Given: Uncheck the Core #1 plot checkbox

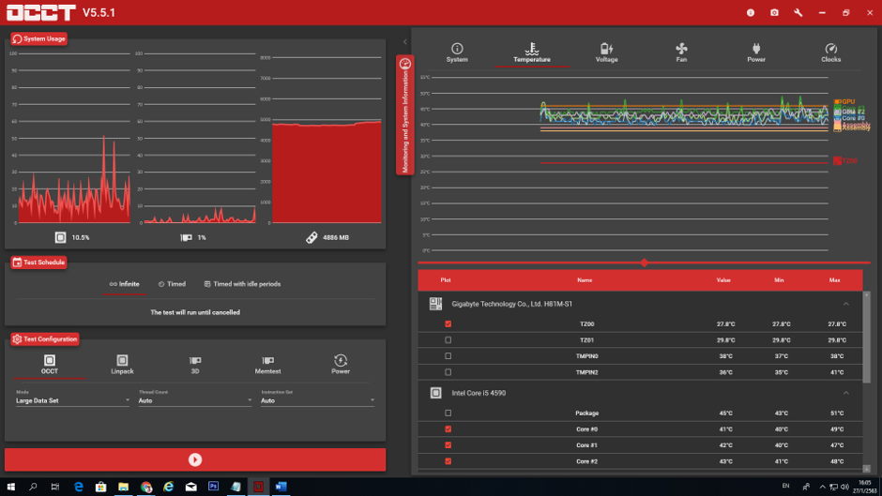Looking at the screenshot, I should pyautogui.click(x=449, y=445).
